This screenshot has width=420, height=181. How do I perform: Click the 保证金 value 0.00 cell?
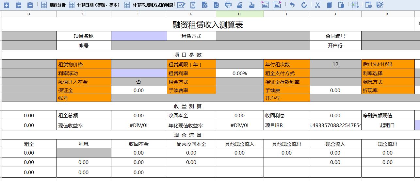(139, 90)
